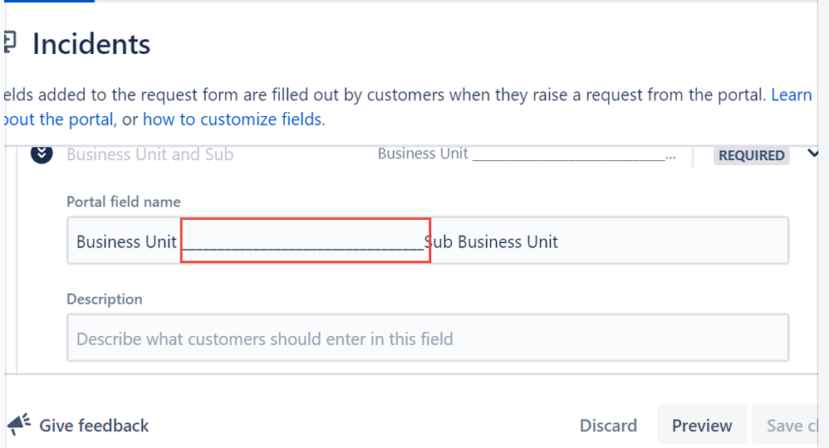Click the Preview button
The width and height of the screenshot is (829, 448).
point(702,426)
